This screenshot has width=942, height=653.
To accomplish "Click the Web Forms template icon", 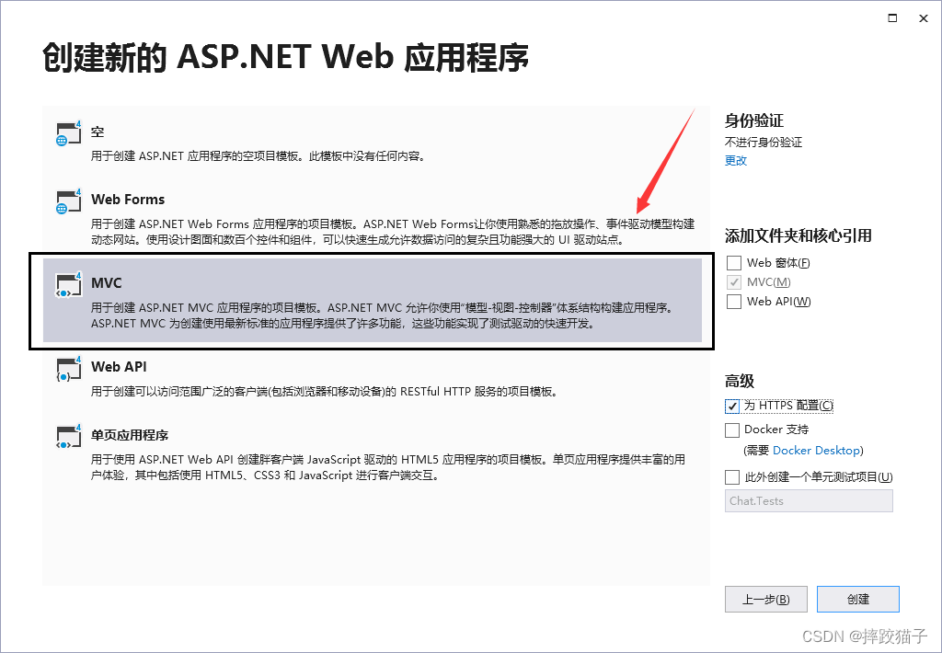I will (68, 201).
